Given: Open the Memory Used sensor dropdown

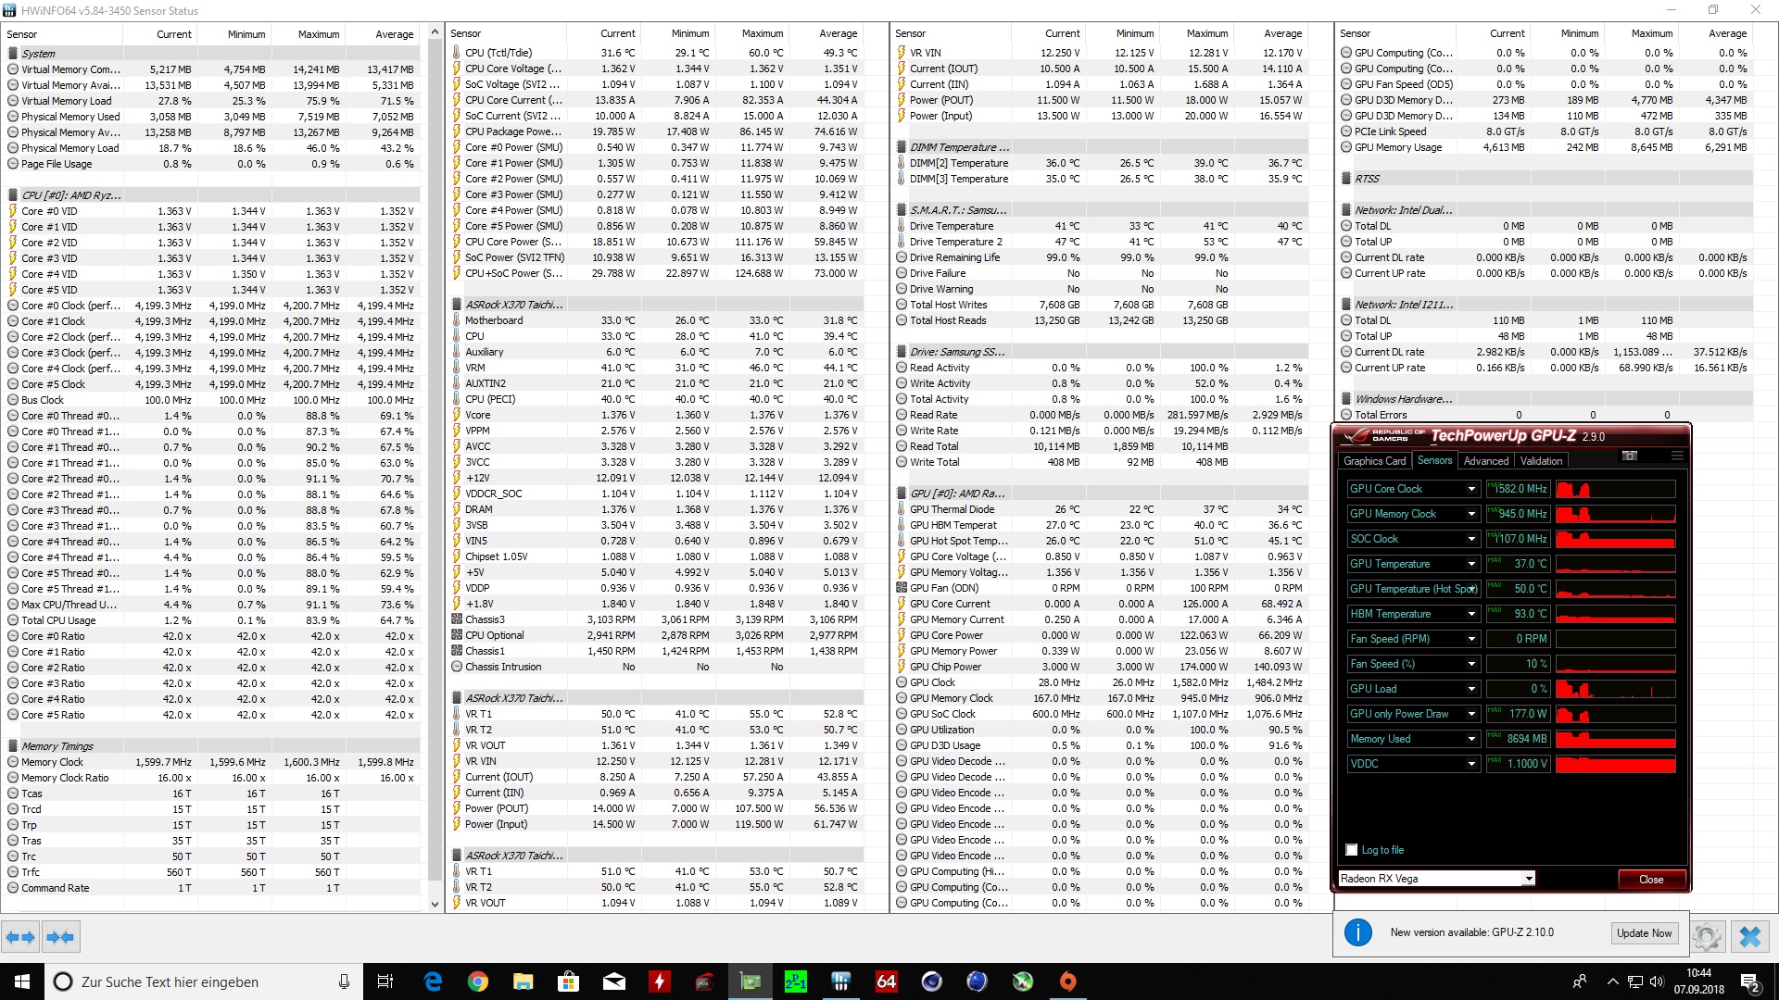Looking at the screenshot, I should (x=1471, y=739).
